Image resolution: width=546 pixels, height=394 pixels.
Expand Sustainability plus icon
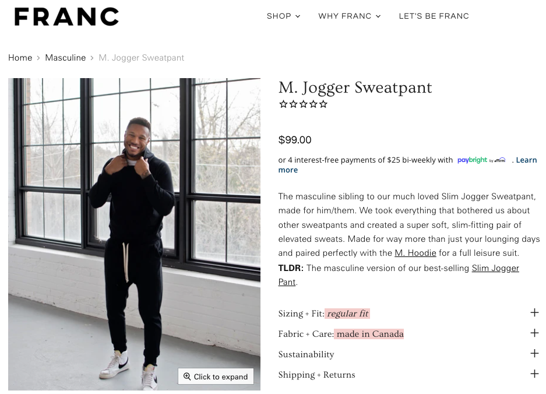pyautogui.click(x=534, y=353)
